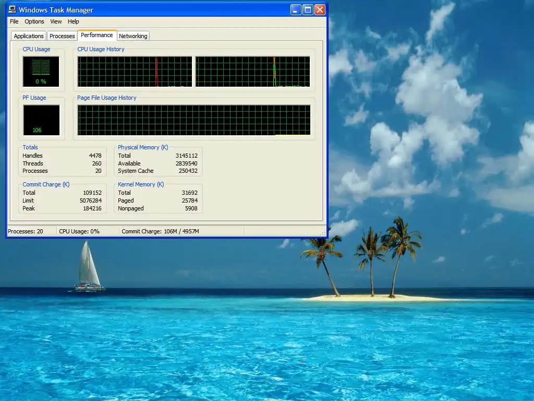The width and height of the screenshot is (534, 401).
Task: Open the Options menu
Action: (34, 21)
